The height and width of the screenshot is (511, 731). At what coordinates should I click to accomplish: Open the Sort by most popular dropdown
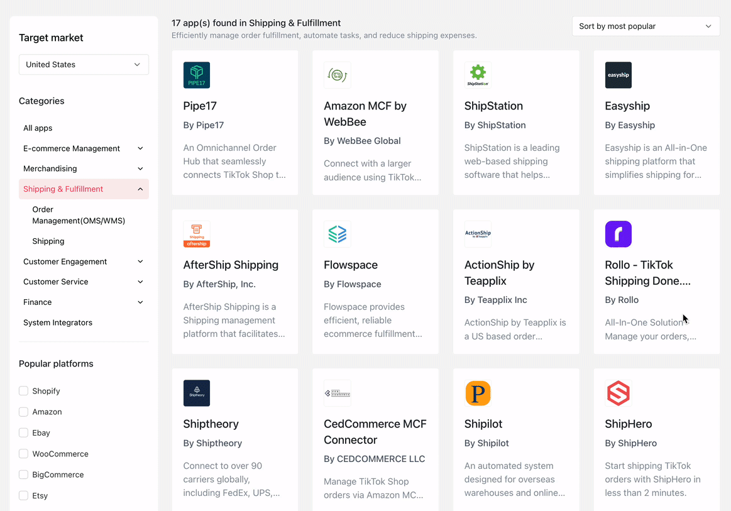click(x=646, y=26)
